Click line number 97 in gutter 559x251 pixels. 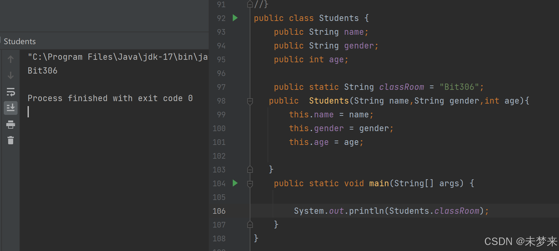coord(221,87)
